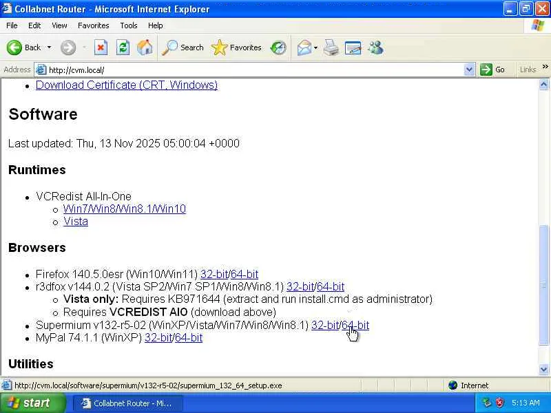Click the page icon in the address bar
Screen dimensions: 551x413
(x=41, y=70)
